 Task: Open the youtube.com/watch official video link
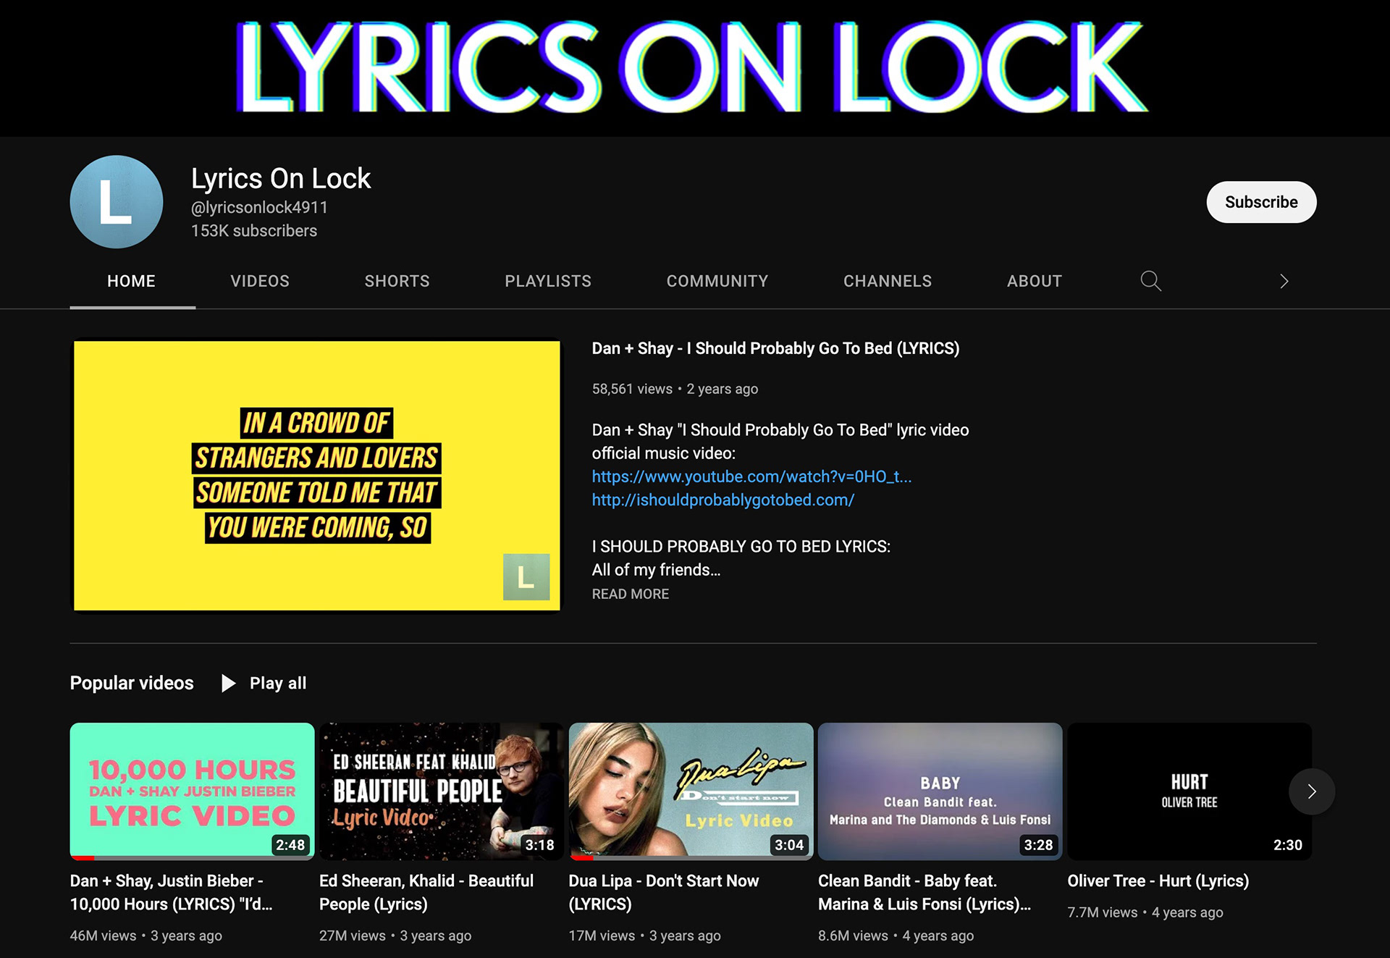[x=751, y=476]
